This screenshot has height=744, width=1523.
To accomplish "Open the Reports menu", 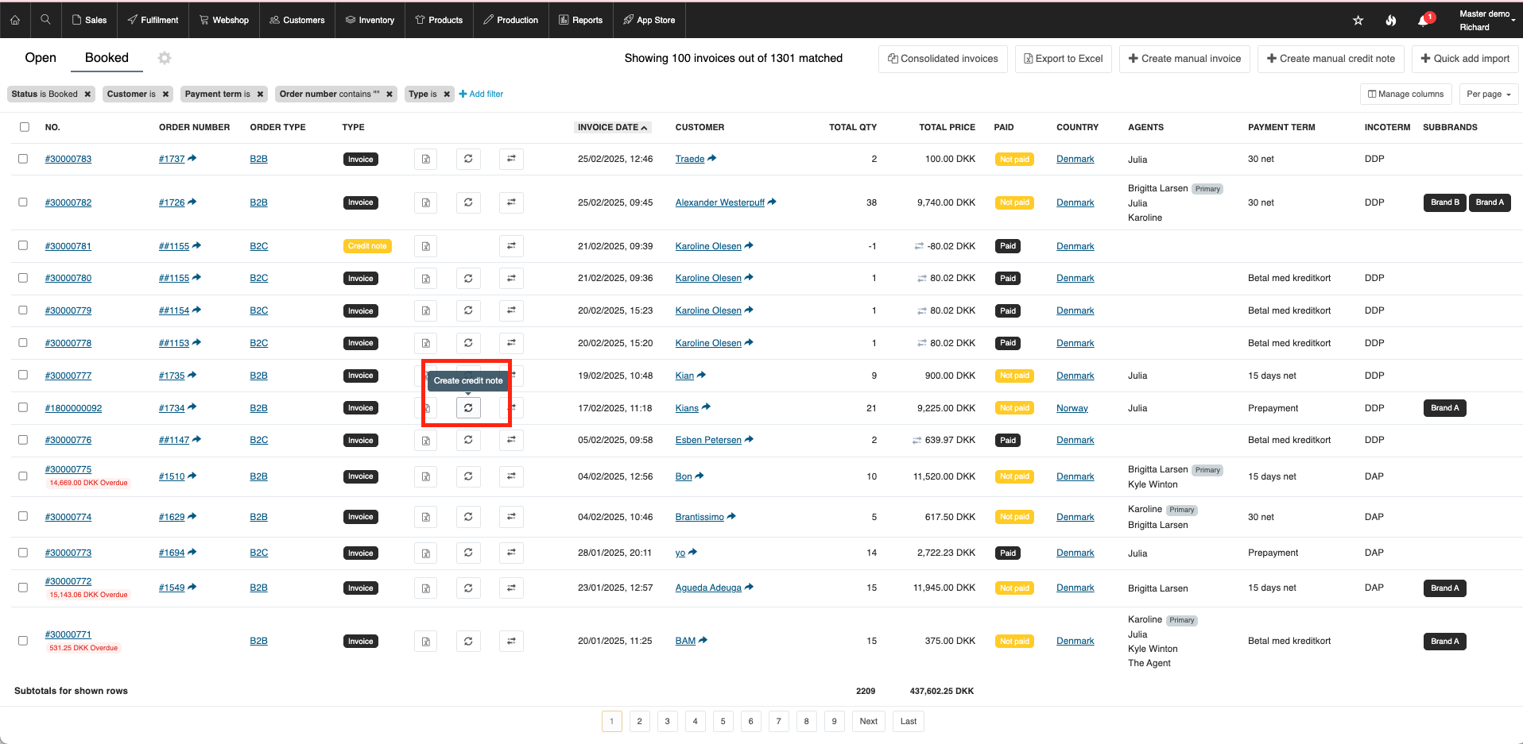I will [x=581, y=20].
